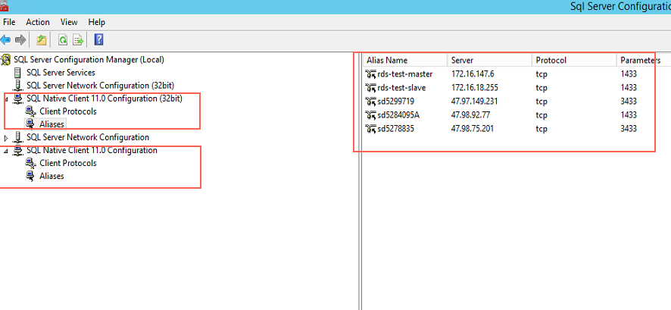The image size is (671, 310).
Task: Click the SQL Native Client 11.0 Configuration (32bit) icon
Action: click(18, 99)
